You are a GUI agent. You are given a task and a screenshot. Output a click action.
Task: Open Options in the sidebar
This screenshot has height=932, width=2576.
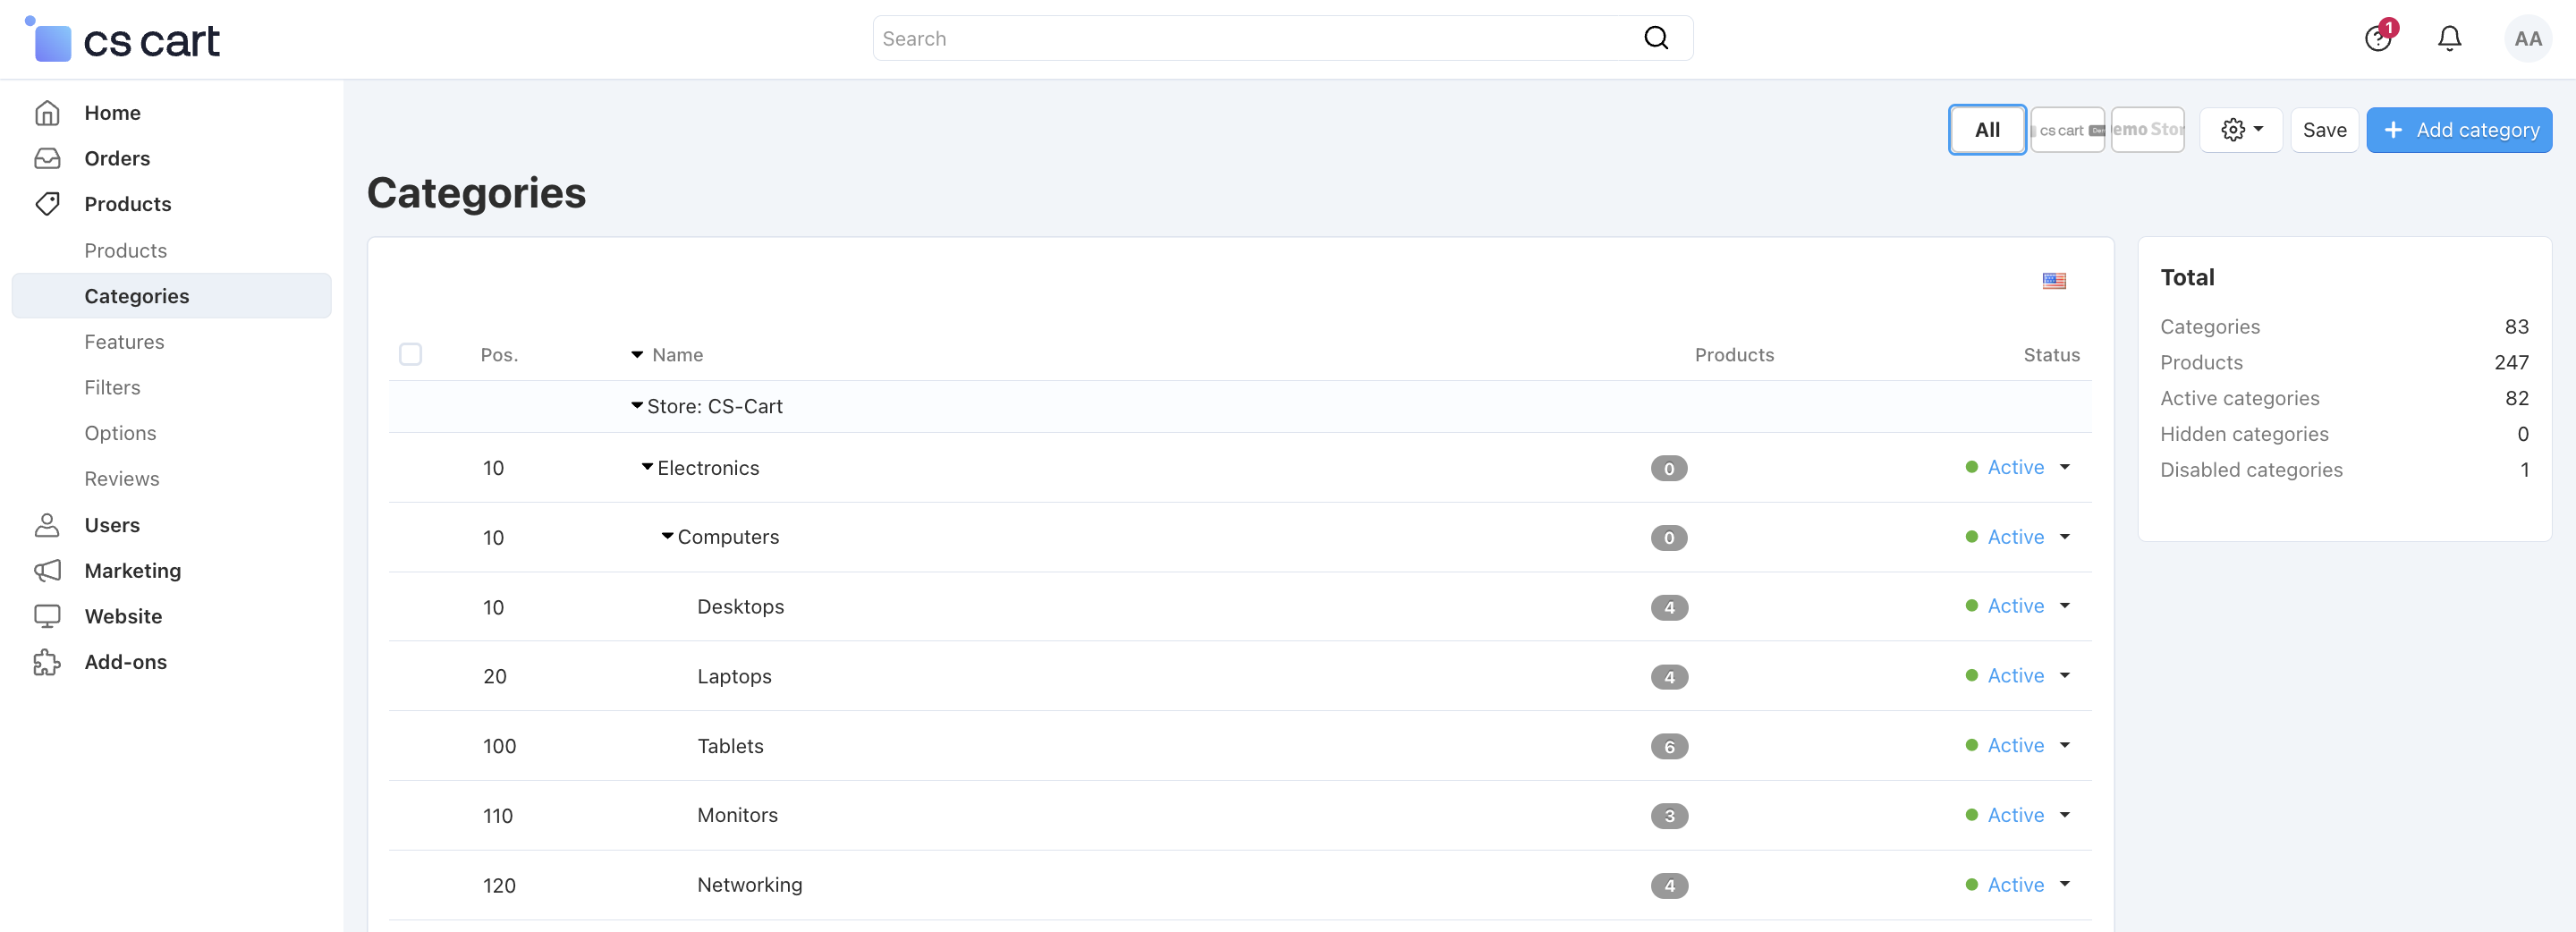(120, 433)
